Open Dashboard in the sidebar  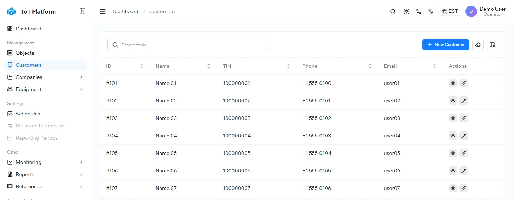point(45,29)
